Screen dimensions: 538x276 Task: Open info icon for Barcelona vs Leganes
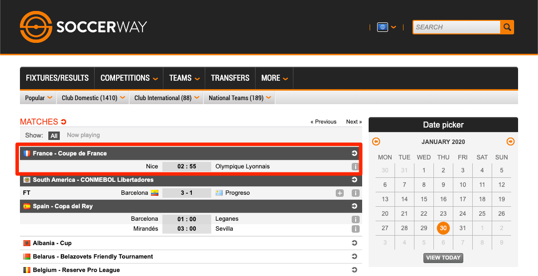[x=356, y=219]
